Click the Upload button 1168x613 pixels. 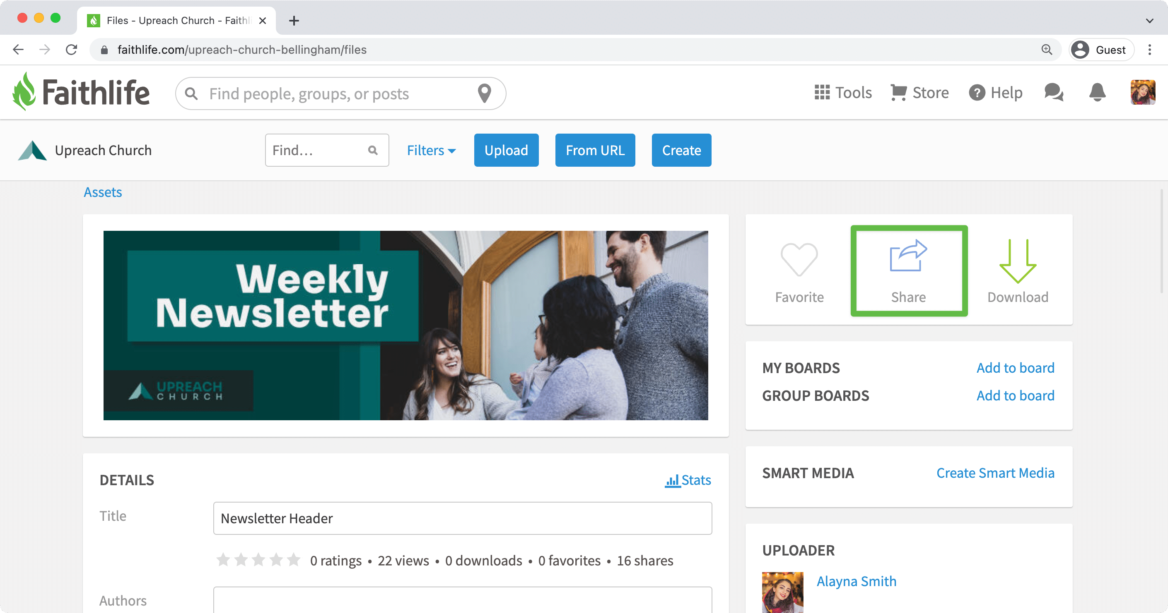[x=506, y=150]
